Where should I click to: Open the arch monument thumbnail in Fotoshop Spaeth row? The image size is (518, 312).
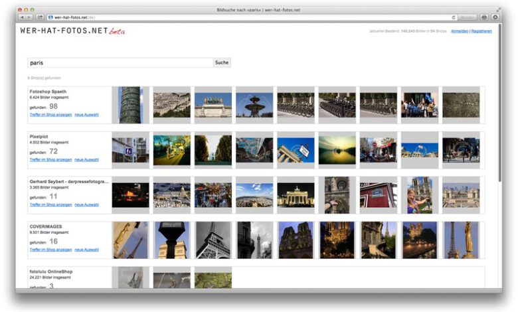pyautogui.click(x=213, y=105)
